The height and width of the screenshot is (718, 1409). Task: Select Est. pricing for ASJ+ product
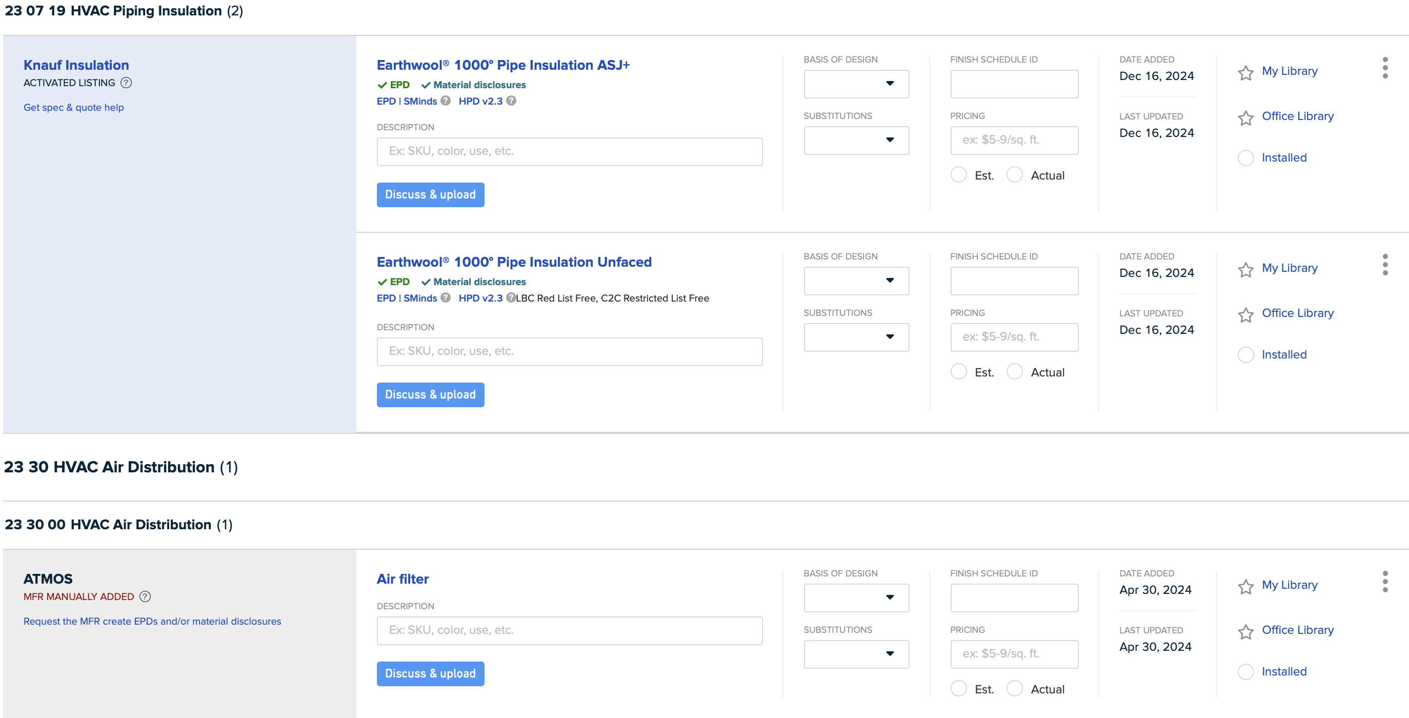[958, 174]
